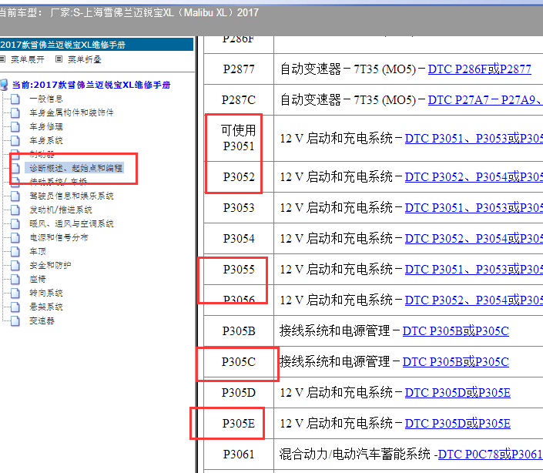Screen dimensions: 543x473
Task: Open the DTC link in row P3054
Action: pyautogui.click(x=474, y=239)
